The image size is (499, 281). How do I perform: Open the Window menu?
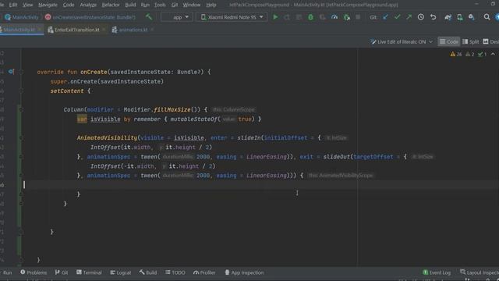191,5
